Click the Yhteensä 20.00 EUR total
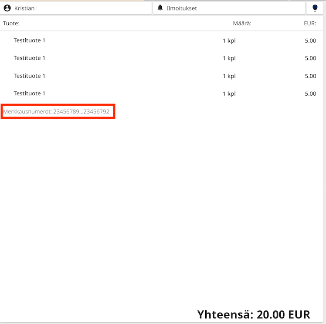 pyautogui.click(x=253, y=314)
